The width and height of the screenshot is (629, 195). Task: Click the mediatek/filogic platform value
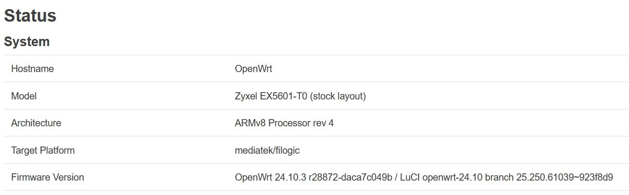(267, 150)
